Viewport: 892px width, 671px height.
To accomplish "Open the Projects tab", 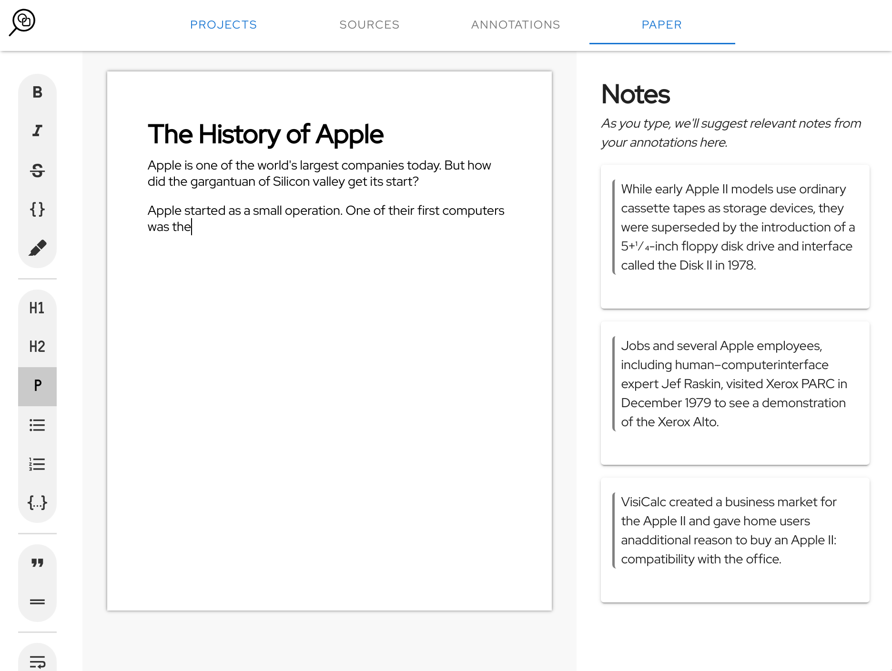I will [x=223, y=25].
